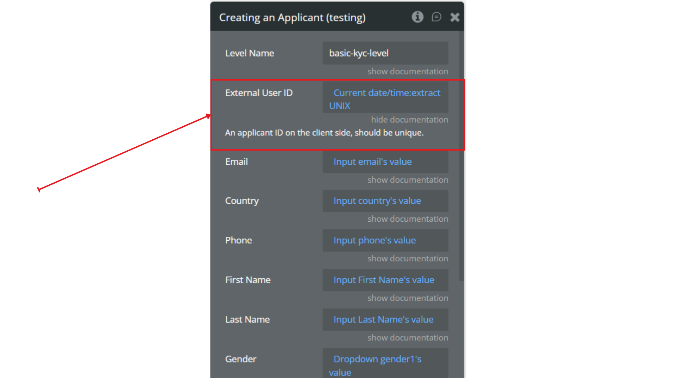The width and height of the screenshot is (677, 380).
Task: Show documentation under Email field
Action: click(408, 180)
